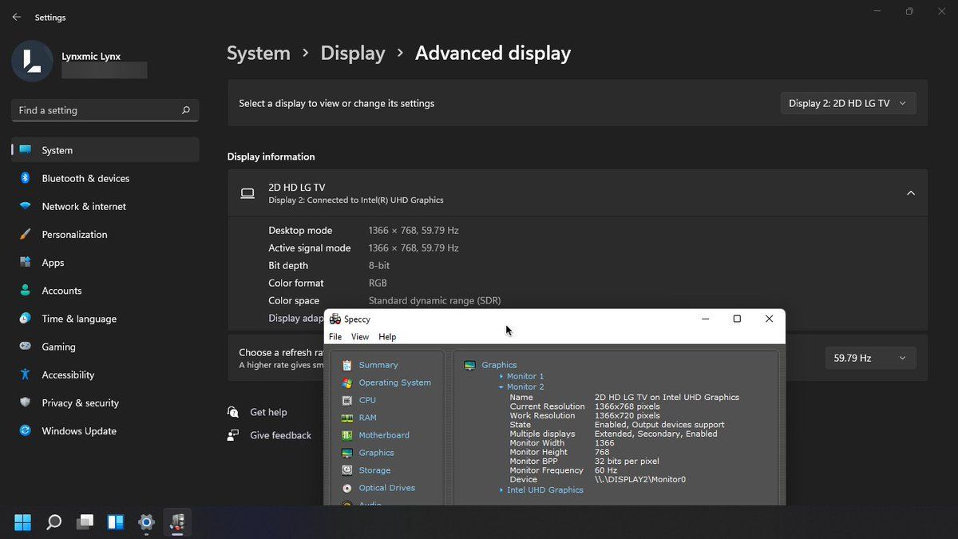The image size is (958, 539).
Task: Go to Optical Drives in Speccy
Action: (386, 488)
